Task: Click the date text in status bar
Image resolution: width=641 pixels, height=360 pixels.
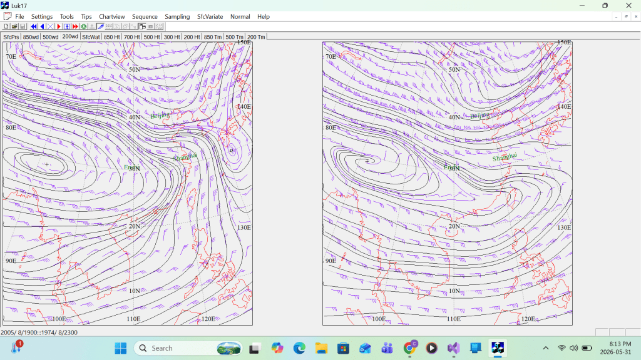Action: click(x=39, y=332)
